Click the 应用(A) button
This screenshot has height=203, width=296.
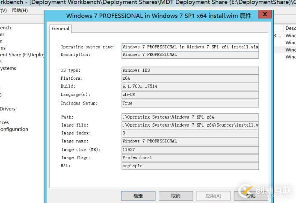[x=213, y=196]
